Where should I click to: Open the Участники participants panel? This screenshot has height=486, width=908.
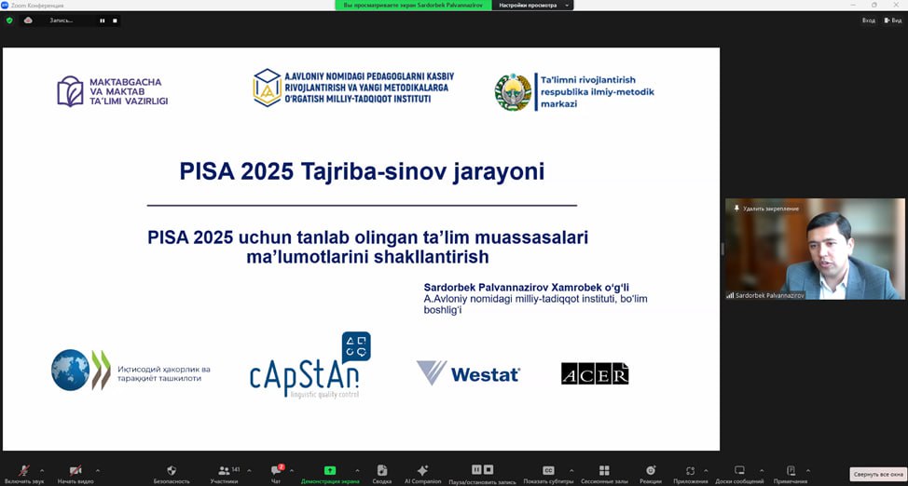224,472
